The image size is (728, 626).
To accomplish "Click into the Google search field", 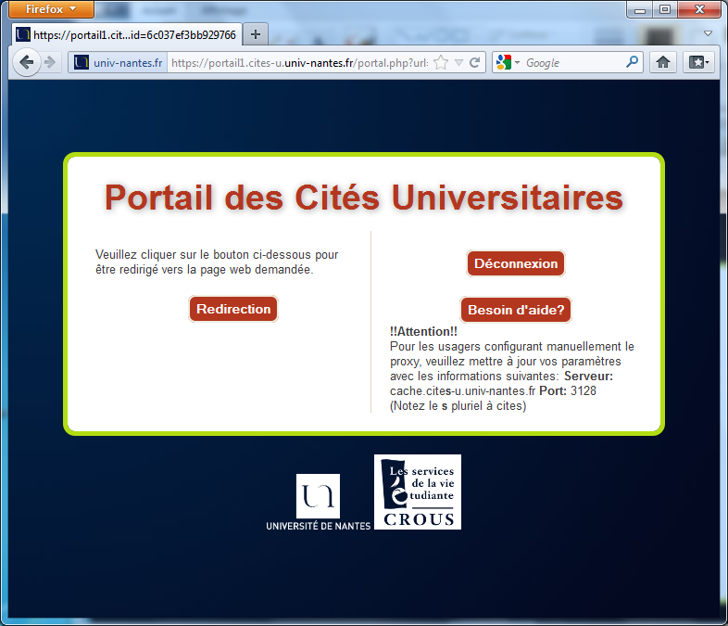I will [x=574, y=63].
